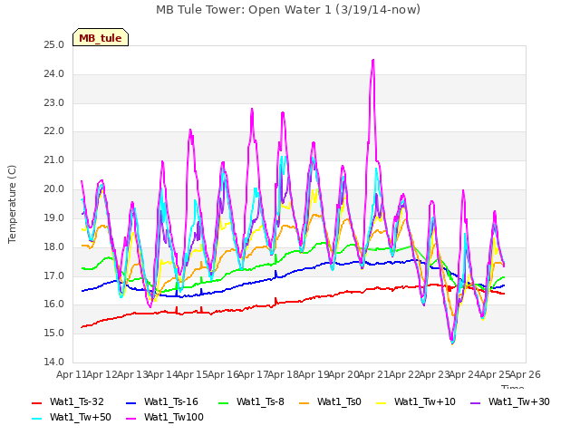Click the Apr 26 x-axis date label
580x435 pixels.
click(x=526, y=374)
